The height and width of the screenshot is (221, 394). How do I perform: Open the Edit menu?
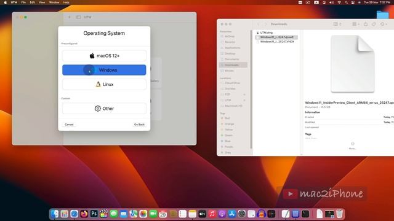[x=32, y=2]
